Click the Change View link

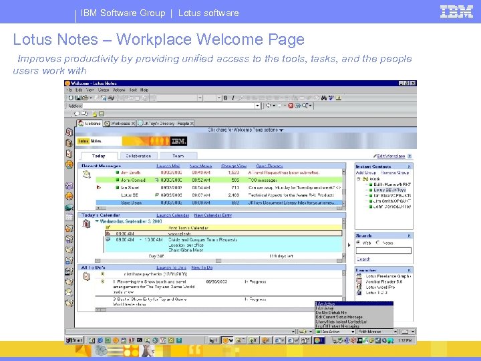point(234,166)
